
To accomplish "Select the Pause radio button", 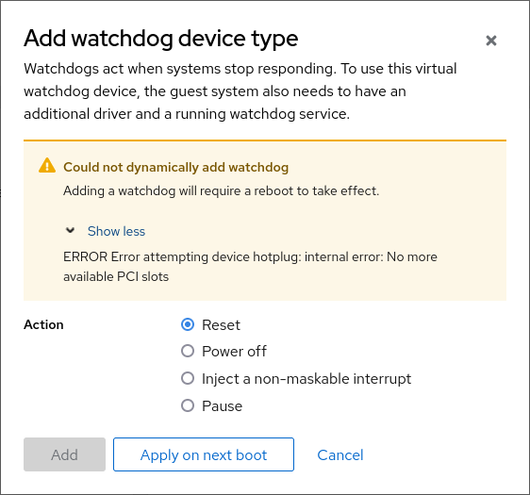I will point(188,405).
